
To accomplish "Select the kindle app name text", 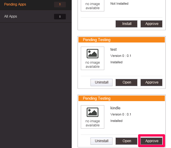I will point(115,108).
